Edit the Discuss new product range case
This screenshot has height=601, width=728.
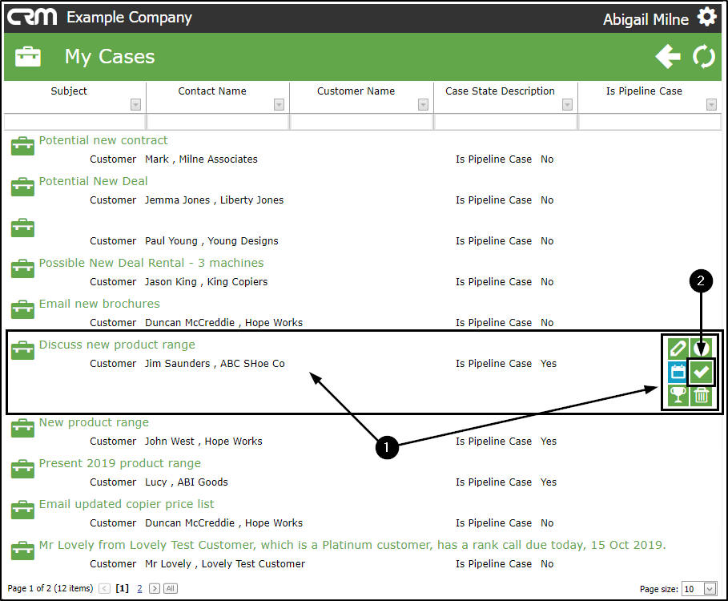coord(678,348)
